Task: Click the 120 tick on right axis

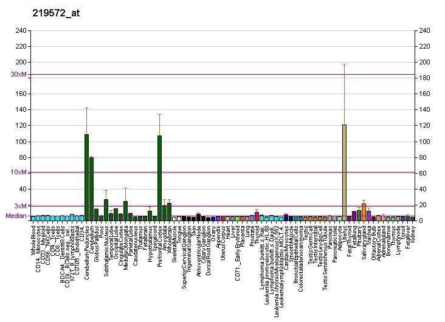Action: (423, 126)
